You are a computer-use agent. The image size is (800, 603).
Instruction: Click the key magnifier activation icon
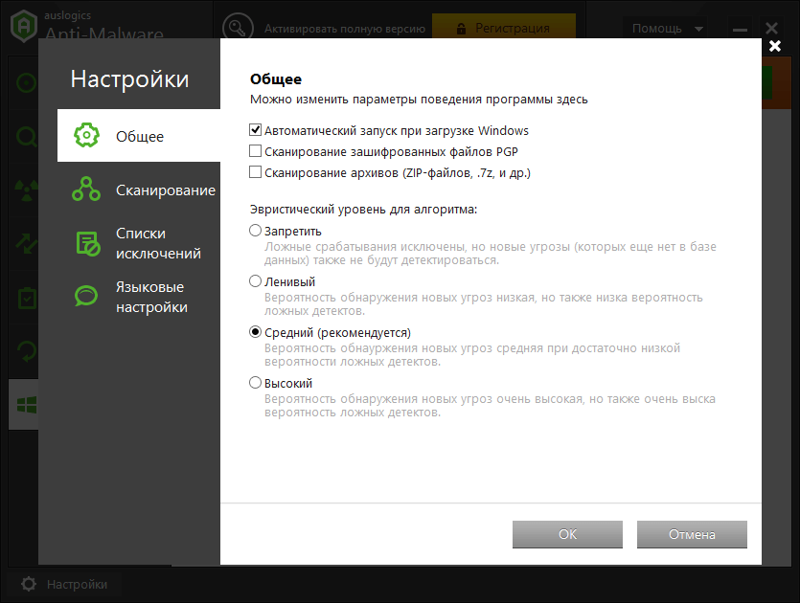pos(238,27)
